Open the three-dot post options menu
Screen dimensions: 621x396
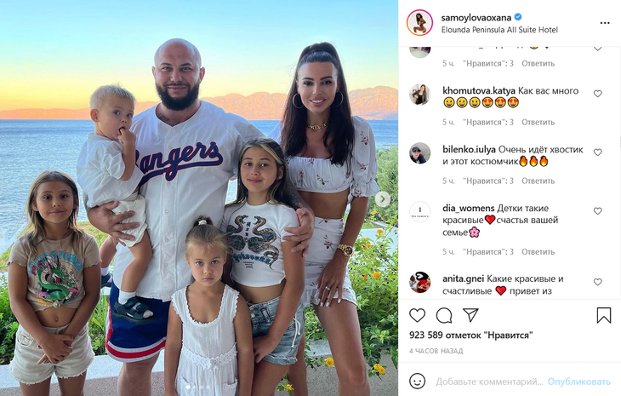click(x=605, y=23)
